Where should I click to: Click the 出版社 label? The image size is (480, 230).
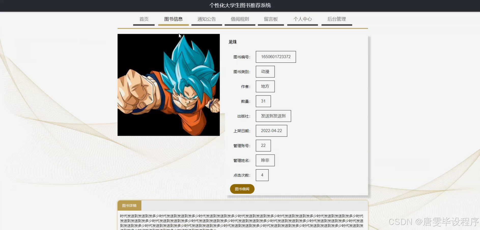click(244, 116)
